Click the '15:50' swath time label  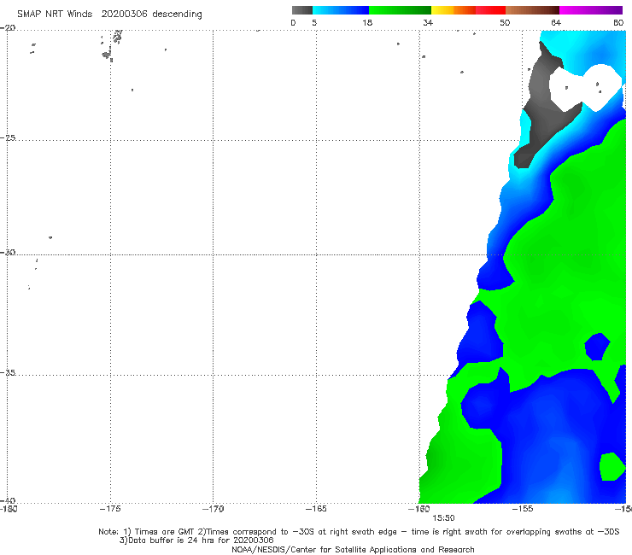coord(443,518)
